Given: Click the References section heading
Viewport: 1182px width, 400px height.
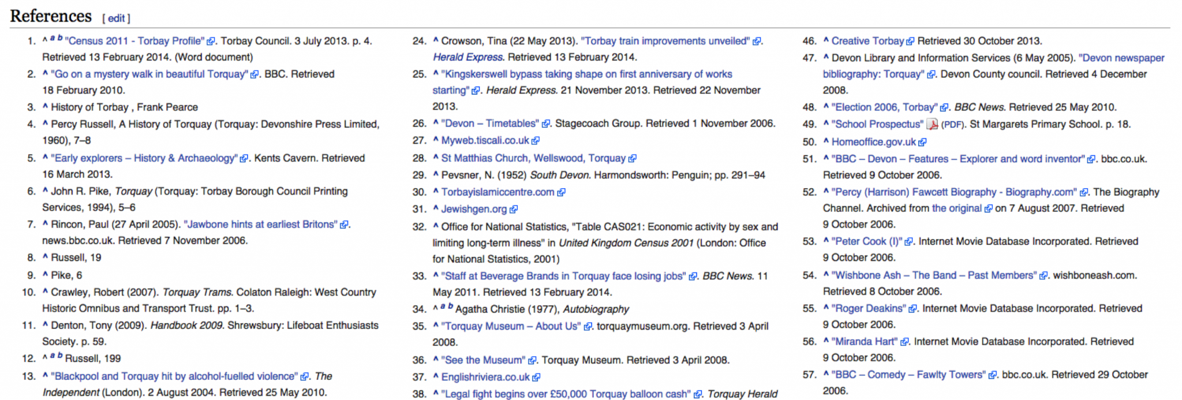Looking at the screenshot, I should click(51, 16).
